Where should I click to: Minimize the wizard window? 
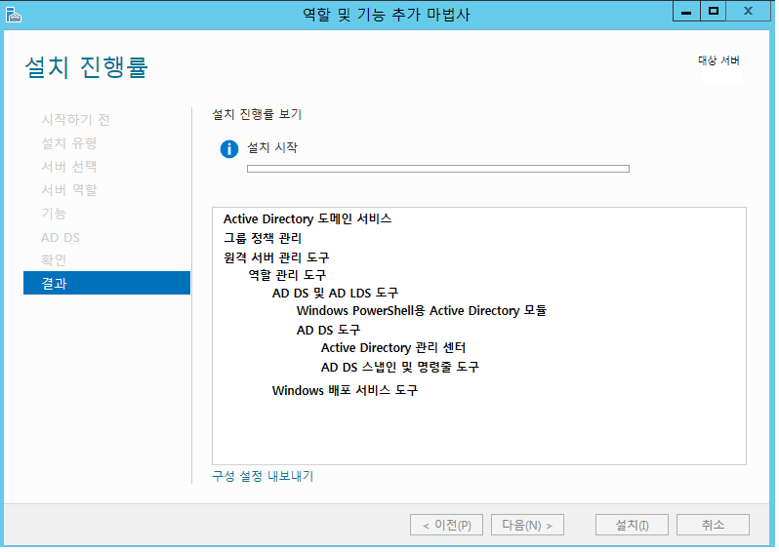click(x=686, y=11)
